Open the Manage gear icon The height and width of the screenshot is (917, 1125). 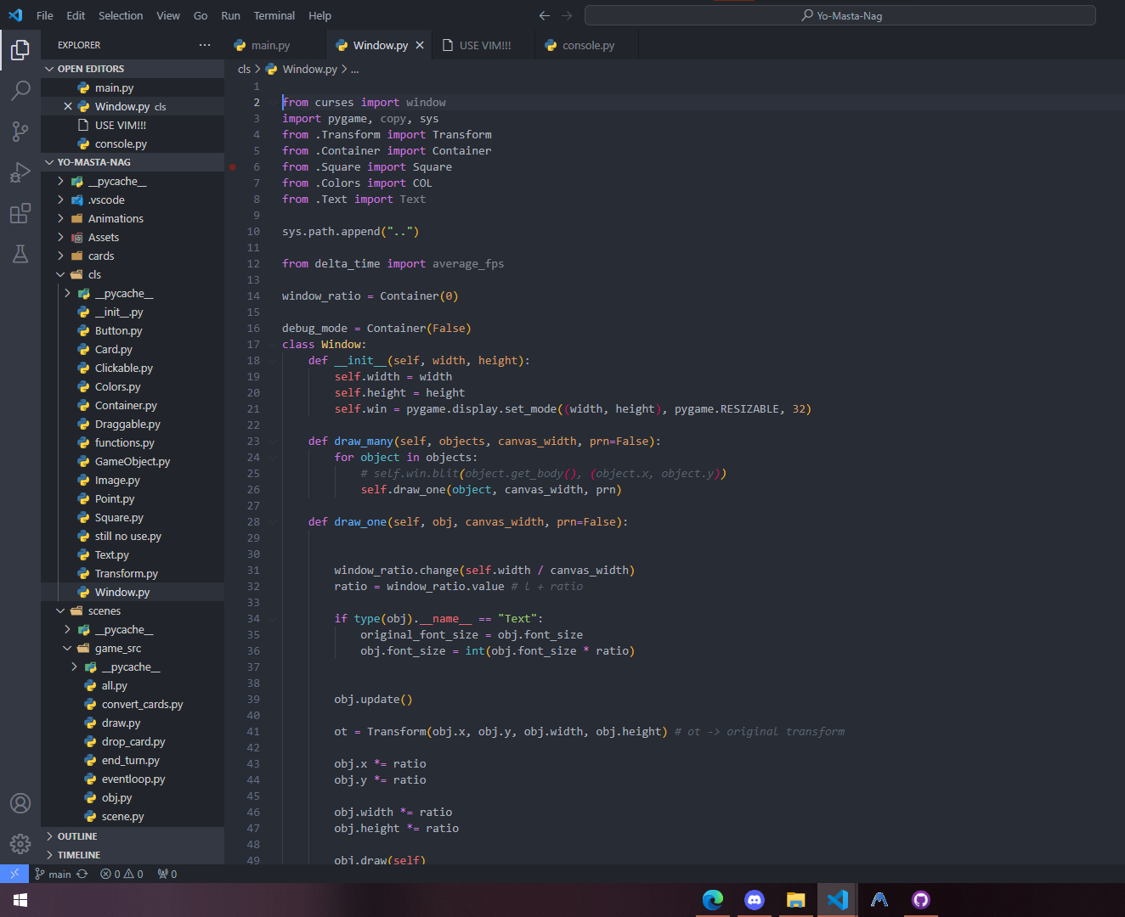click(x=20, y=843)
